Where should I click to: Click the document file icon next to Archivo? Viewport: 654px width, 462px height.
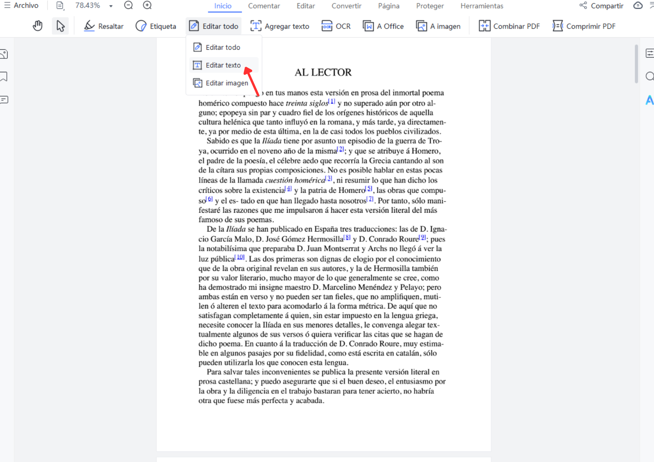coord(60,6)
